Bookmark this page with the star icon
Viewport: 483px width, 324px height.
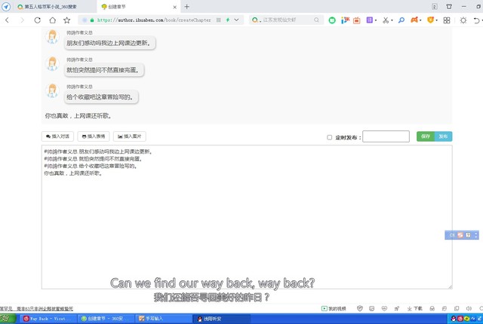tap(67, 20)
